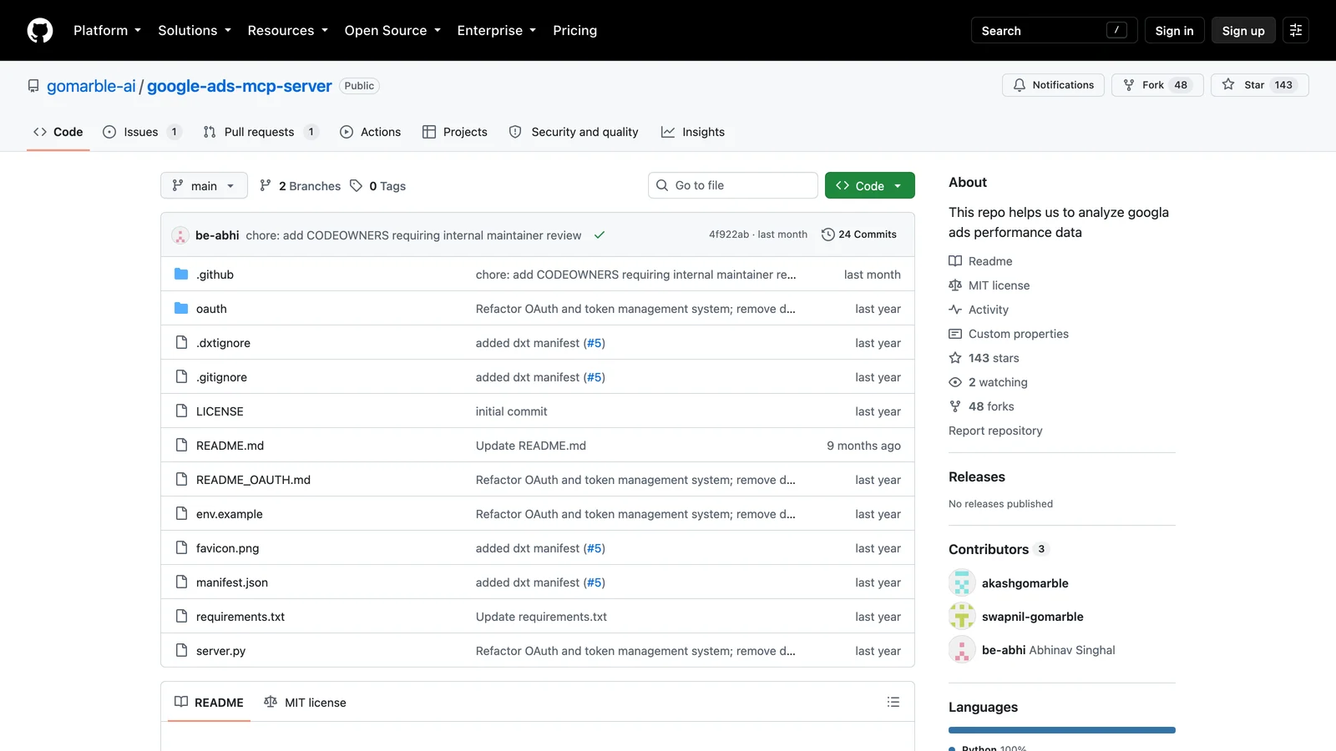Expand the Solutions menu

pyautogui.click(x=195, y=31)
